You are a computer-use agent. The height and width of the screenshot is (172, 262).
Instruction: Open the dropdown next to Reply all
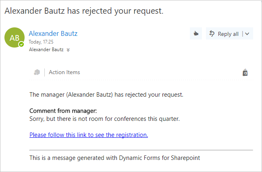coord(247,34)
